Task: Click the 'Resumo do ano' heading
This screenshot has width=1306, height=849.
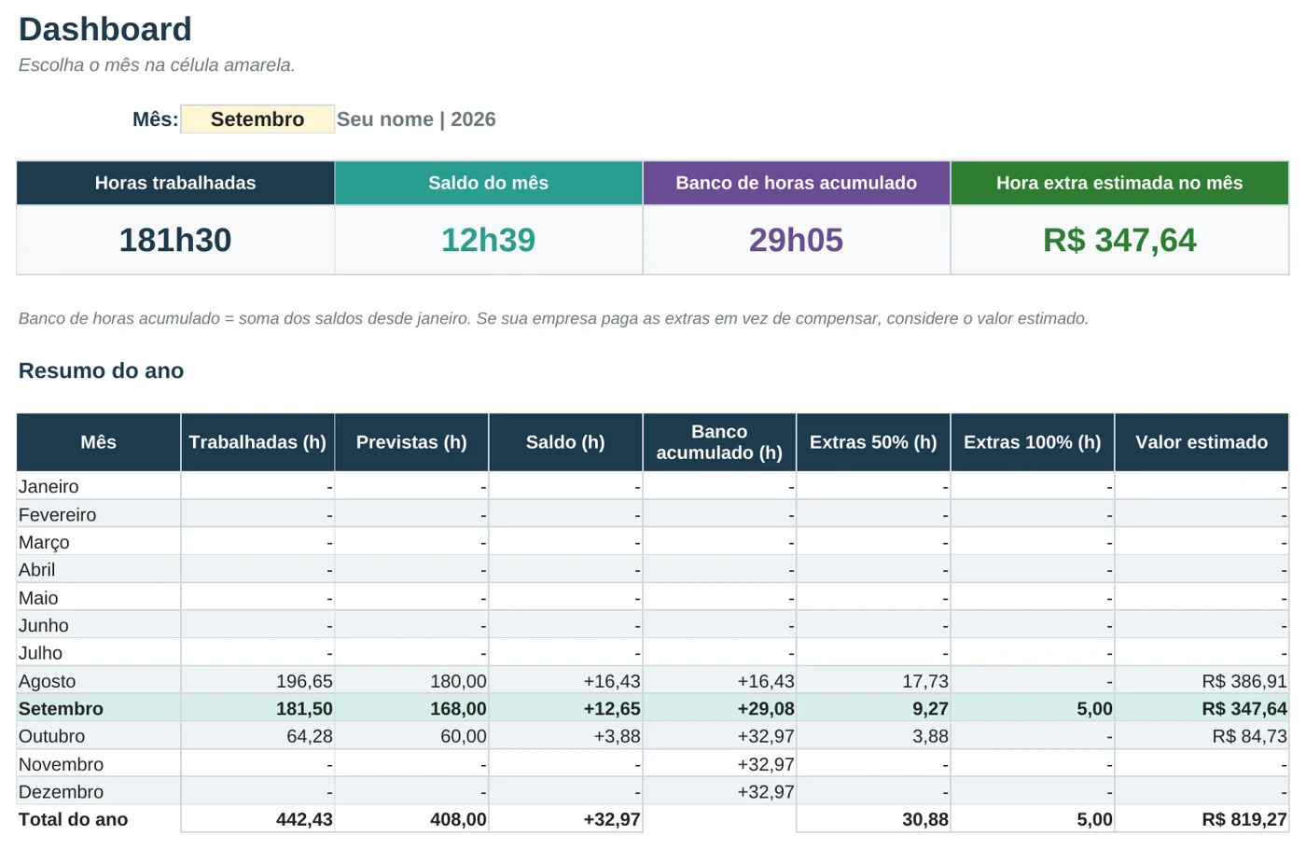Action: click(102, 371)
